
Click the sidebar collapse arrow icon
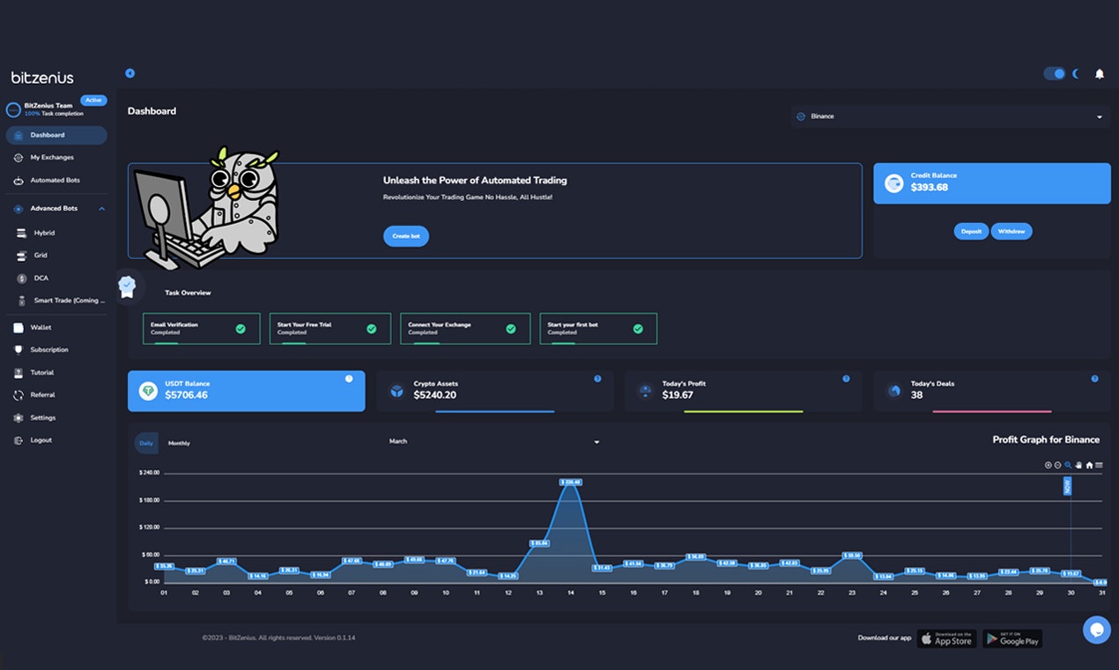pos(130,73)
